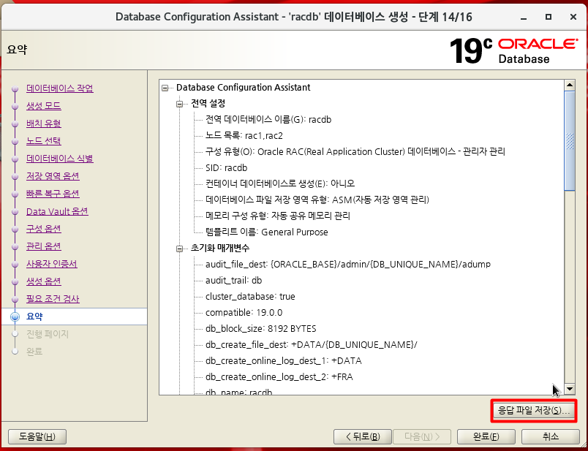Click the scrollbar down arrow in summary
This screenshot has width=588, height=451.
(570, 389)
